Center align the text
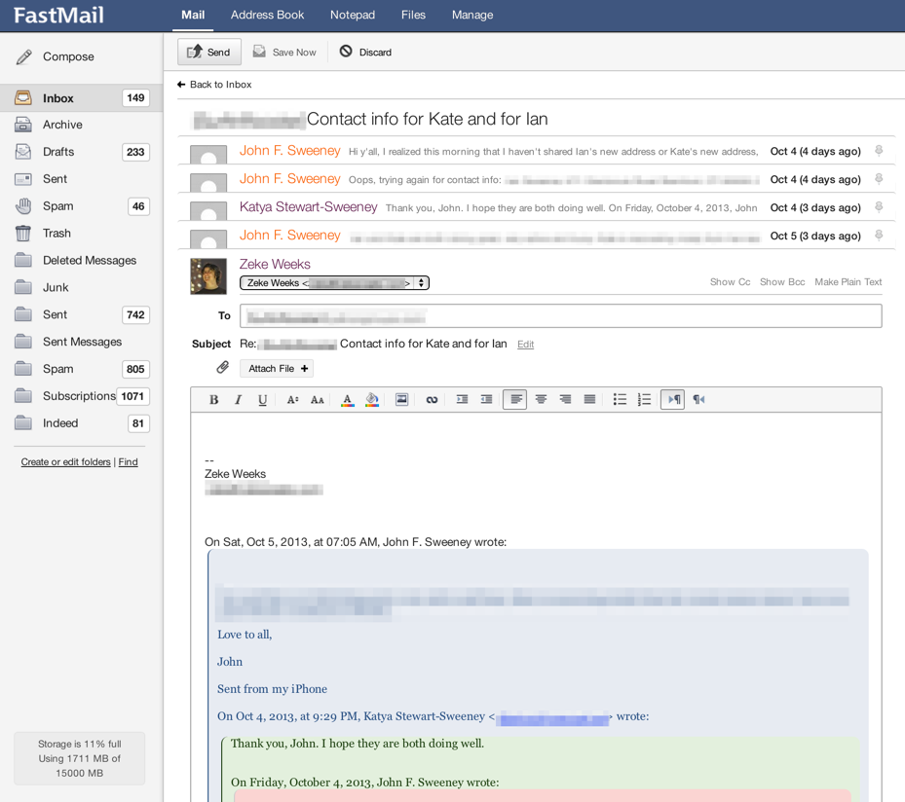 tap(541, 399)
